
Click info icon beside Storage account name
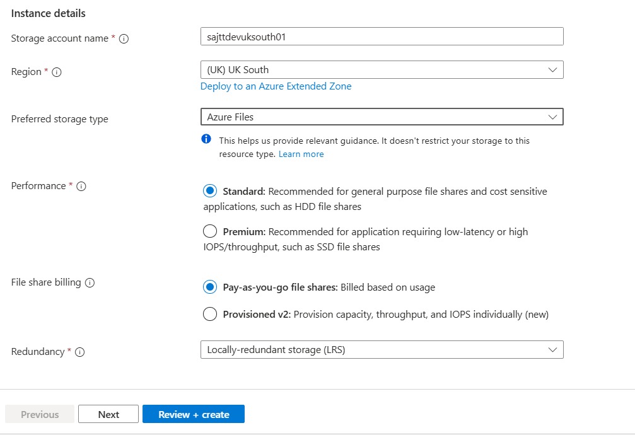[124, 38]
